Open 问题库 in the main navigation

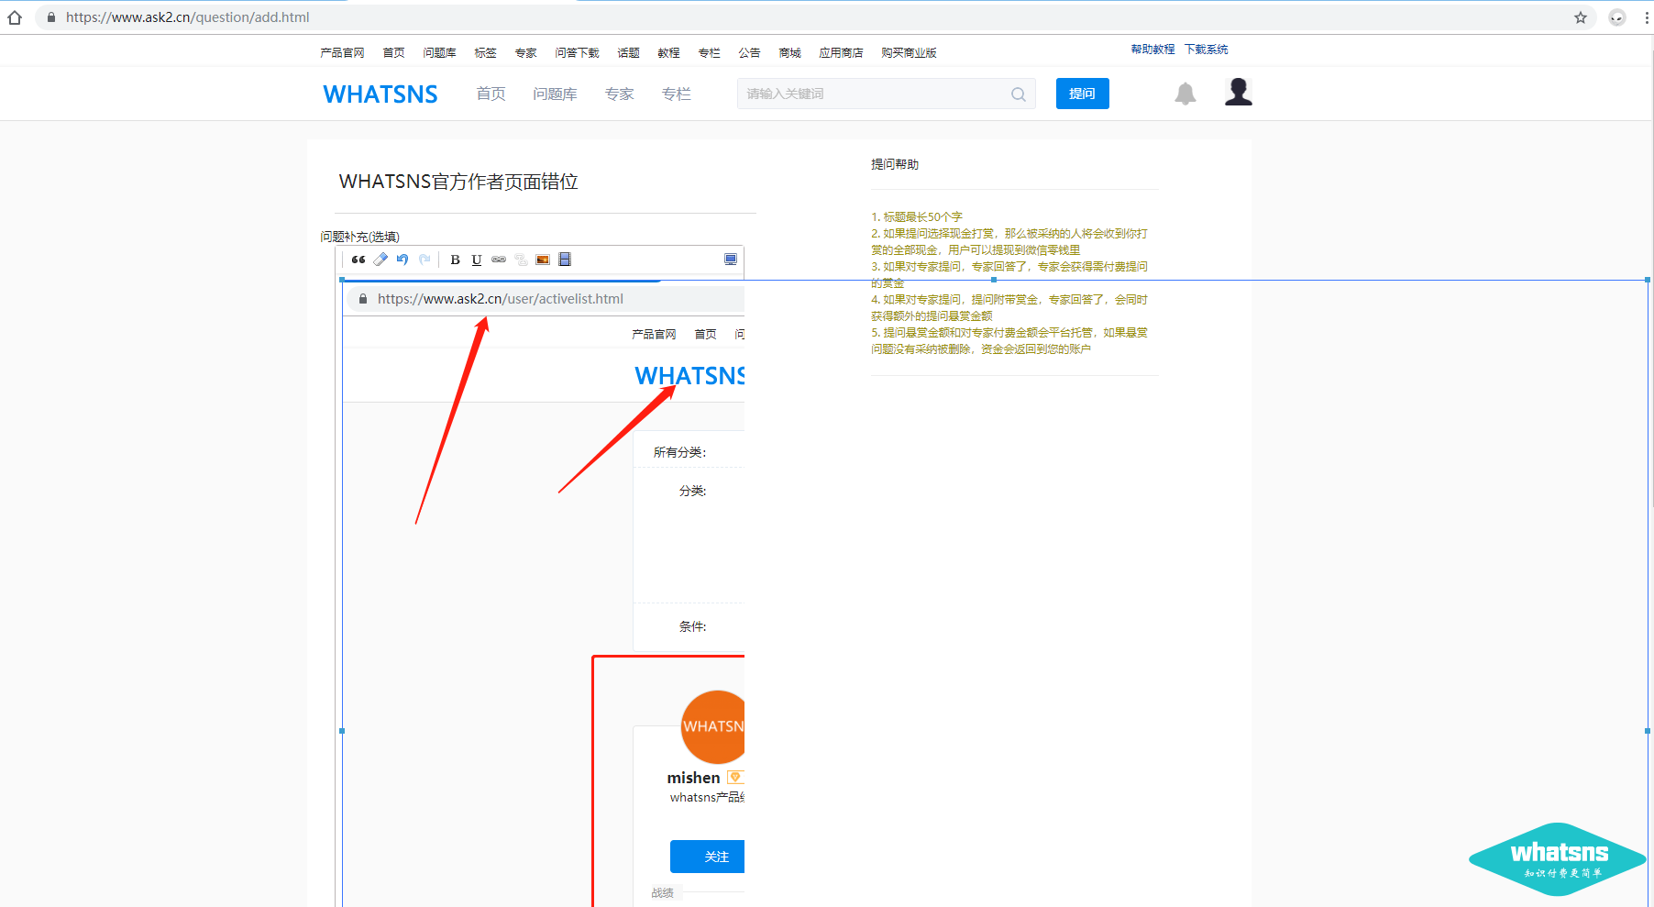[x=555, y=94]
